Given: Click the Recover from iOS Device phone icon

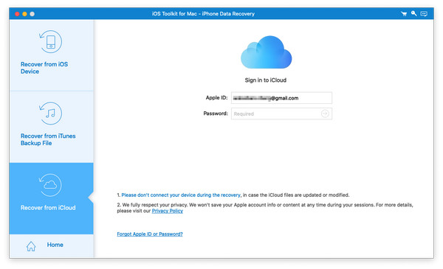Looking at the screenshot, I should tap(50, 42).
